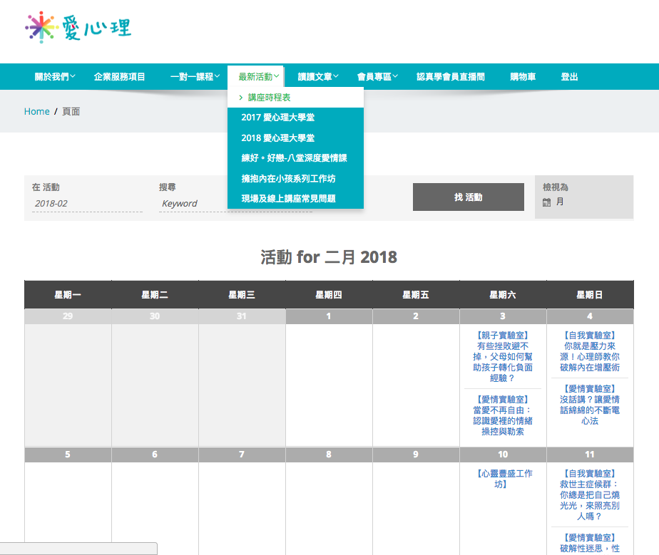Expand the 會員專區 menu
Image resolution: width=659 pixels, height=555 pixels.
[377, 77]
